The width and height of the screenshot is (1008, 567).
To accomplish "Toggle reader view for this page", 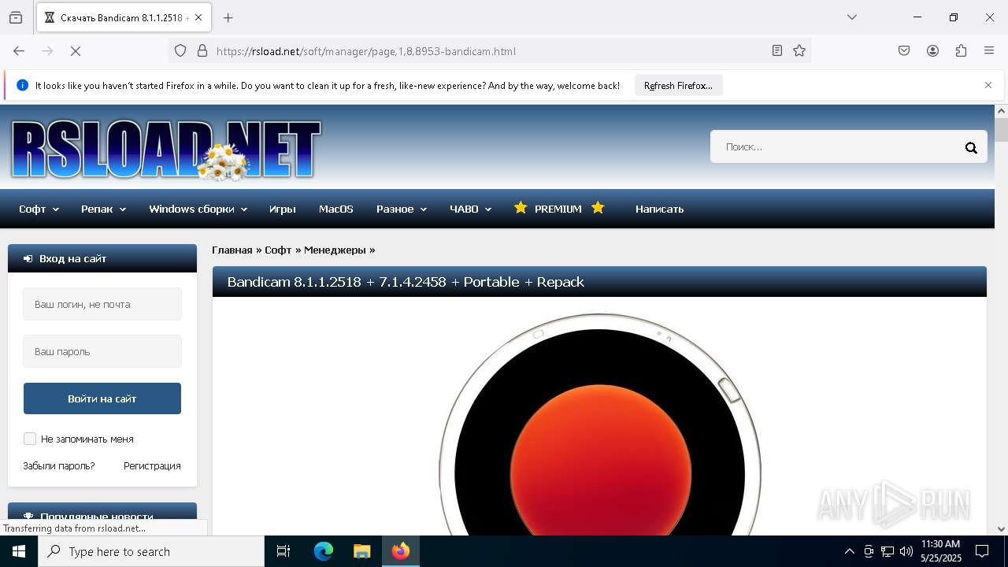I will tap(777, 50).
